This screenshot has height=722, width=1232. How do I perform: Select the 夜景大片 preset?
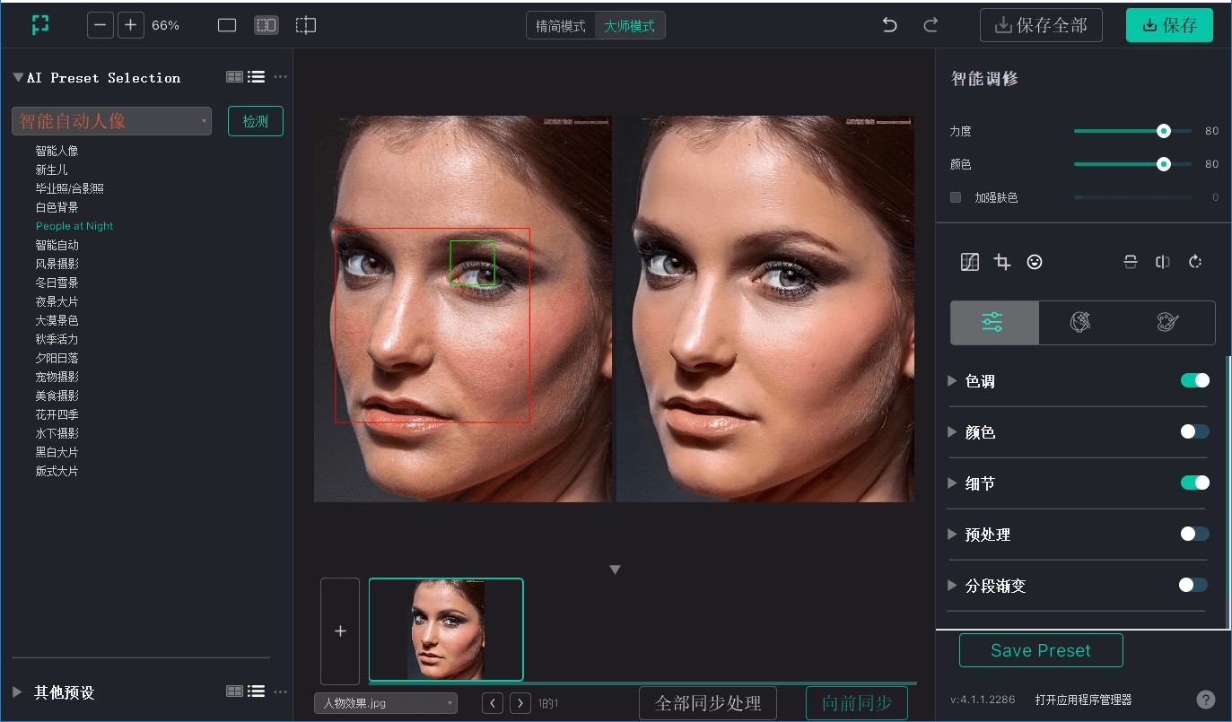pos(57,301)
